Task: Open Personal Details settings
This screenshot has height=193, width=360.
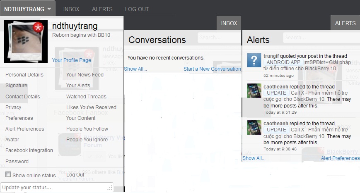Action: 24,75
